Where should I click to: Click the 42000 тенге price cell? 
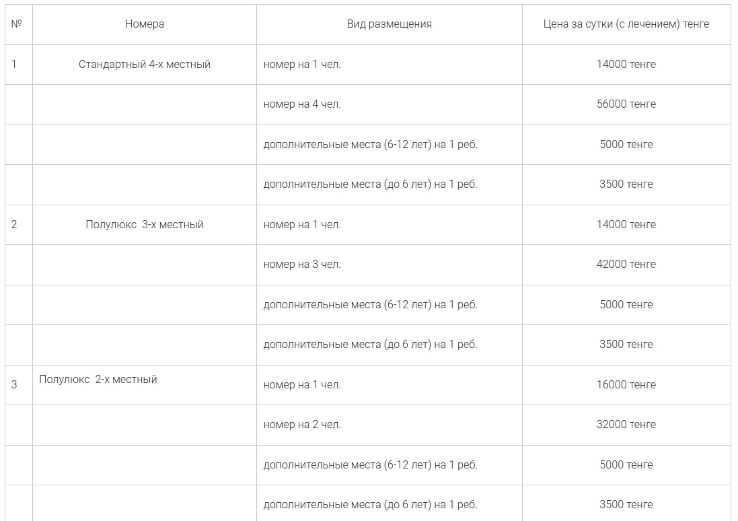coord(626,265)
